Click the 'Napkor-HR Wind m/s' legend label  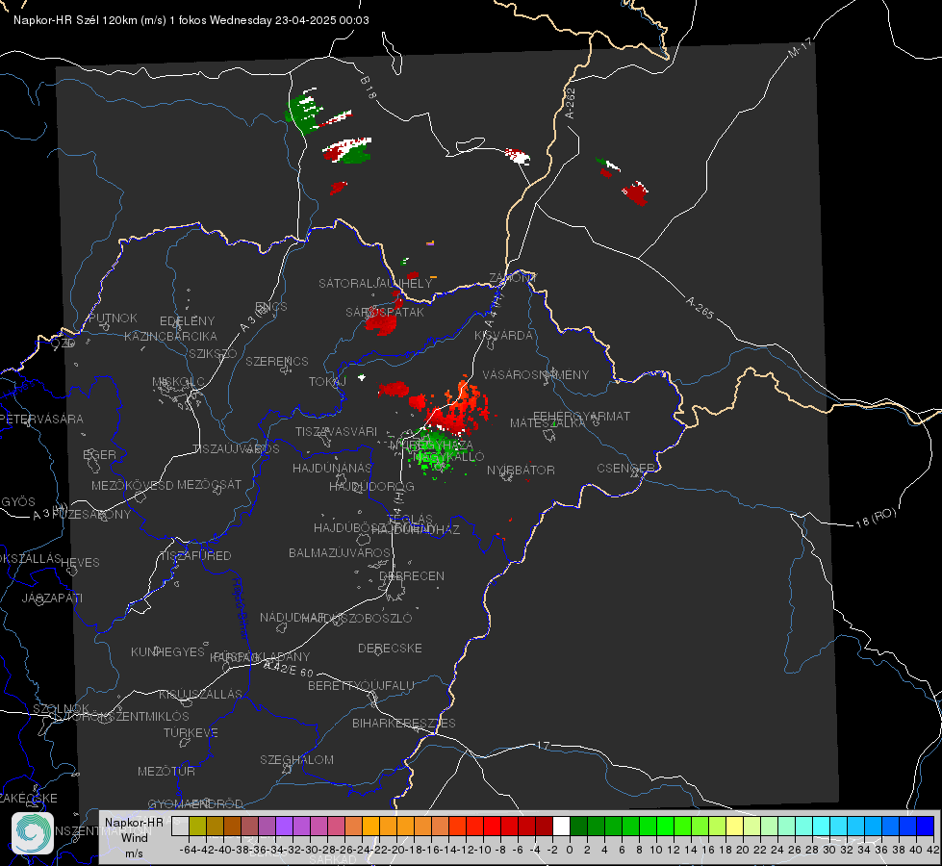click(x=134, y=837)
